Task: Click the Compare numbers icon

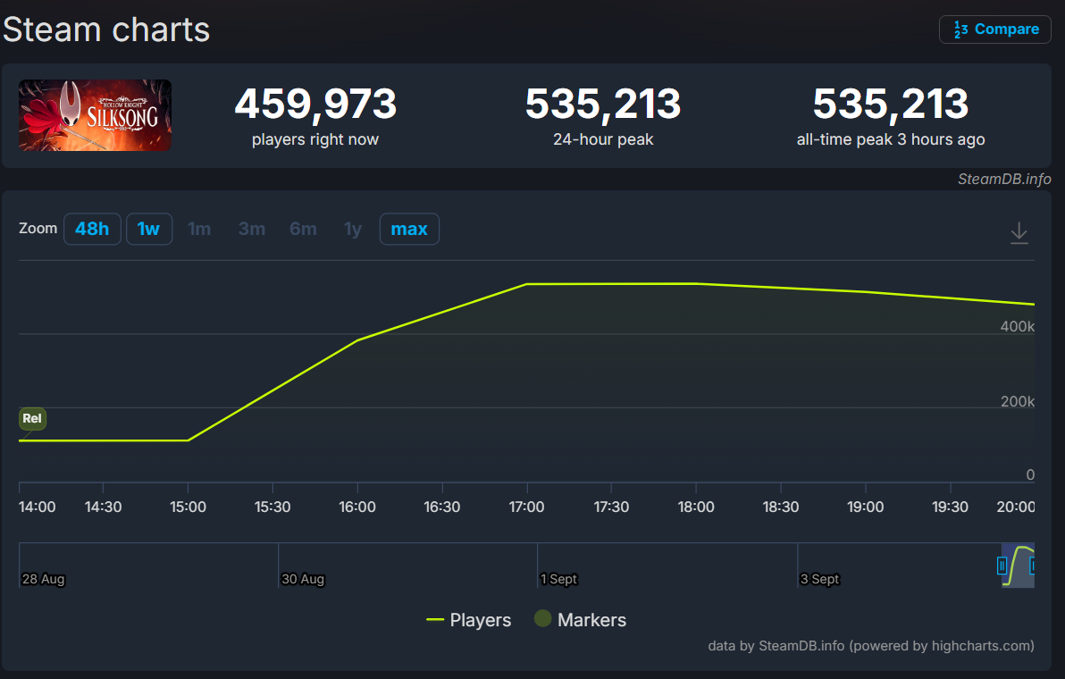Action: (x=960, y=29)
